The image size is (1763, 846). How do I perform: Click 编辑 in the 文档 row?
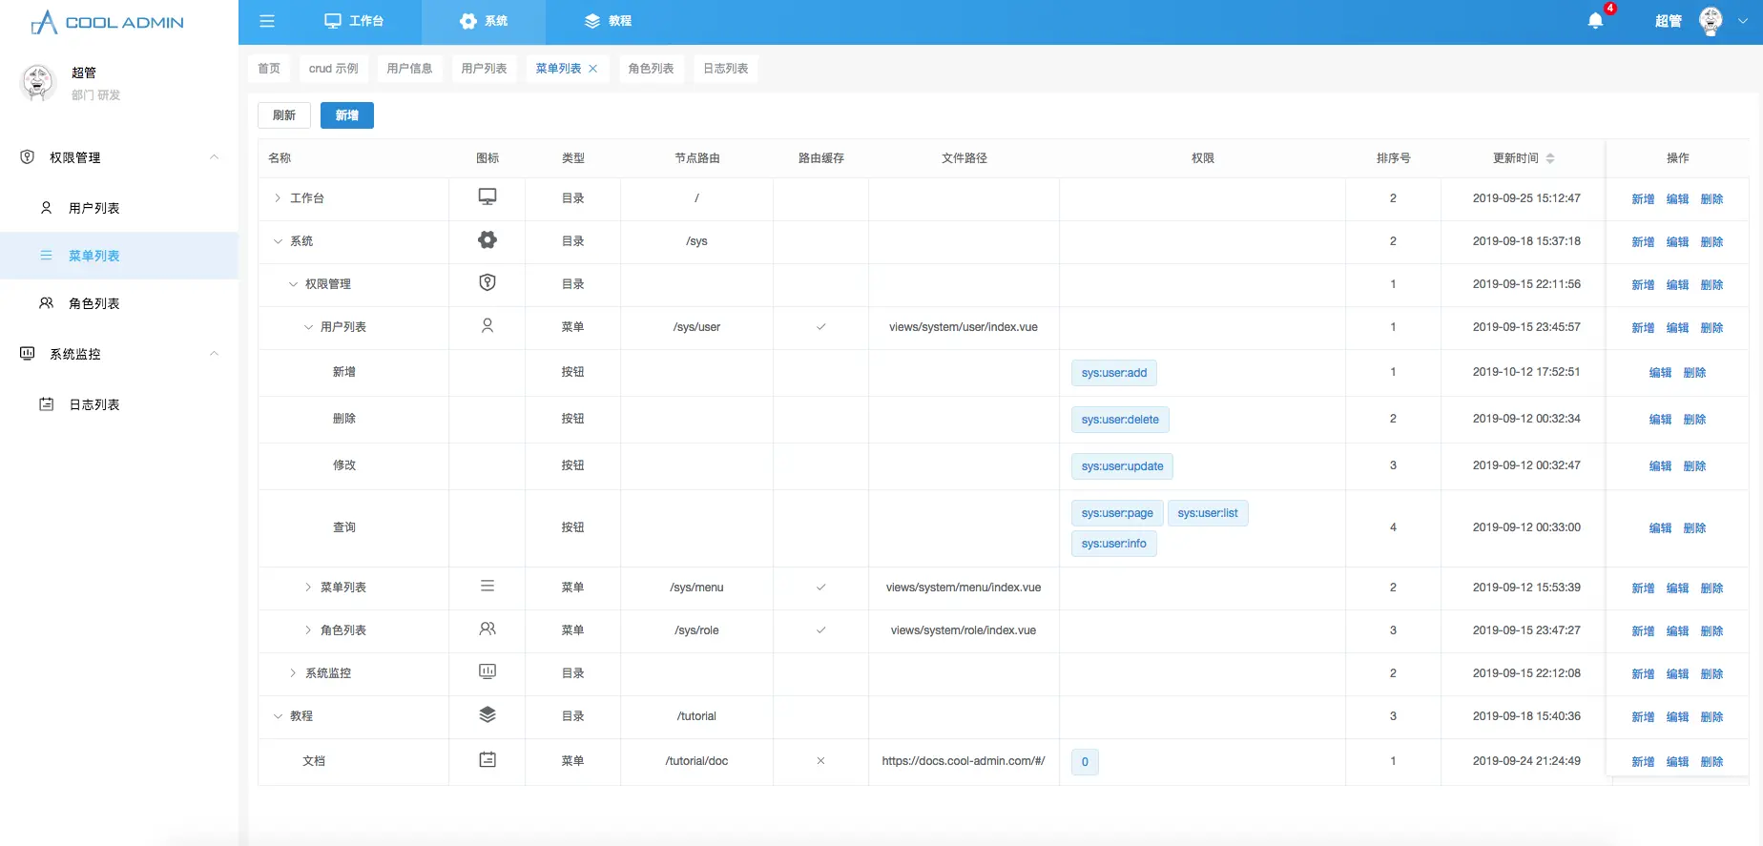(1677, 762)
